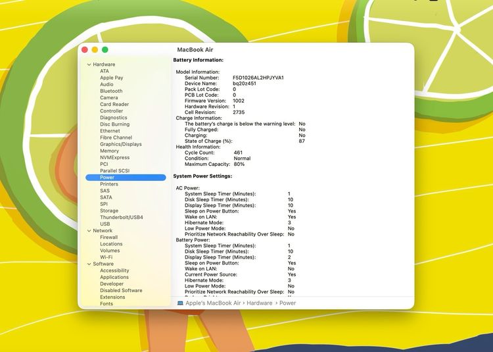This screenshot has width=493, height=352.
Task: Collapse the Software section chevron
Action: [x=89, y=264]
